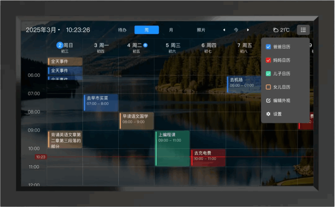
Task: Enable the 女儿日历 checkbox
Action: (x=269, y=87)
